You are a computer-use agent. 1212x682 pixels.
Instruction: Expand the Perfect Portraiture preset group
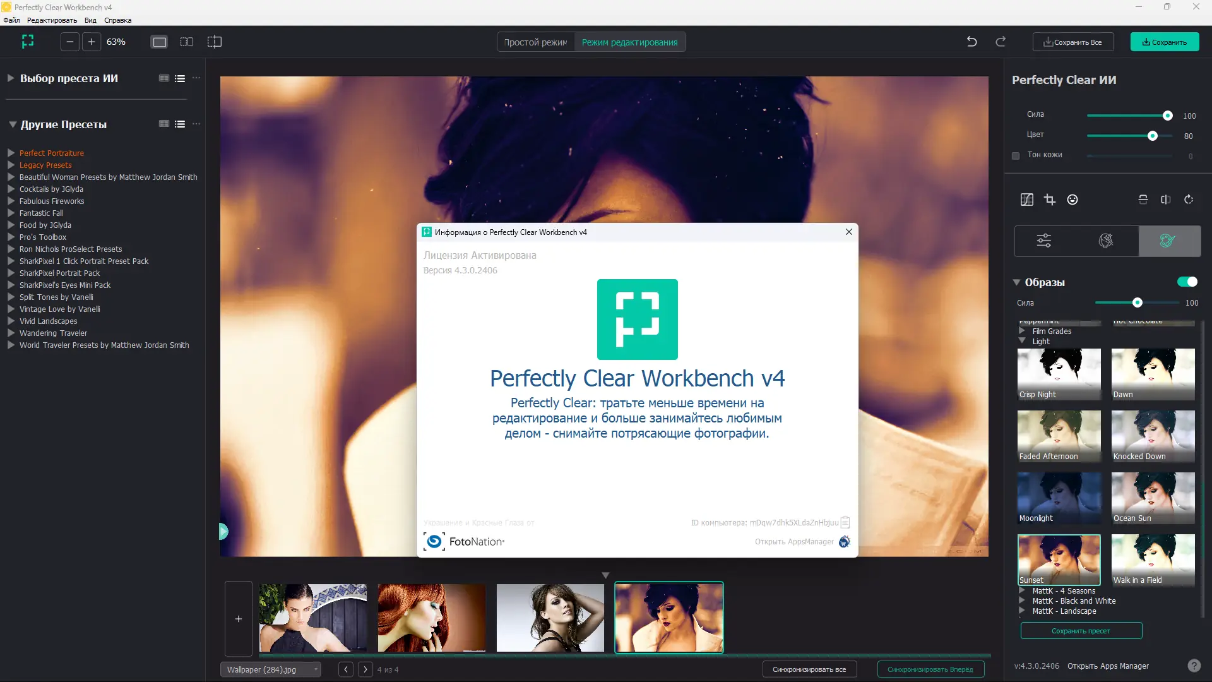click(11, 153)
